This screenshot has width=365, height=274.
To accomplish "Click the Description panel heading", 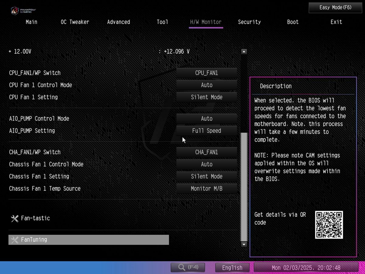I will [276, 86].
